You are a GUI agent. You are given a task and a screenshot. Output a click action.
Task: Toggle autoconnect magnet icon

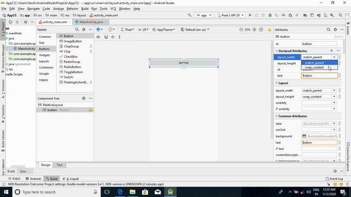tap(106, 37)
